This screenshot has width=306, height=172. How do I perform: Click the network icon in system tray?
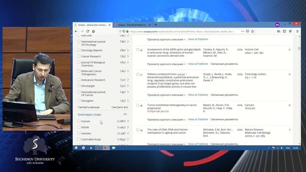pyautogui.click(x=278, y=148)
